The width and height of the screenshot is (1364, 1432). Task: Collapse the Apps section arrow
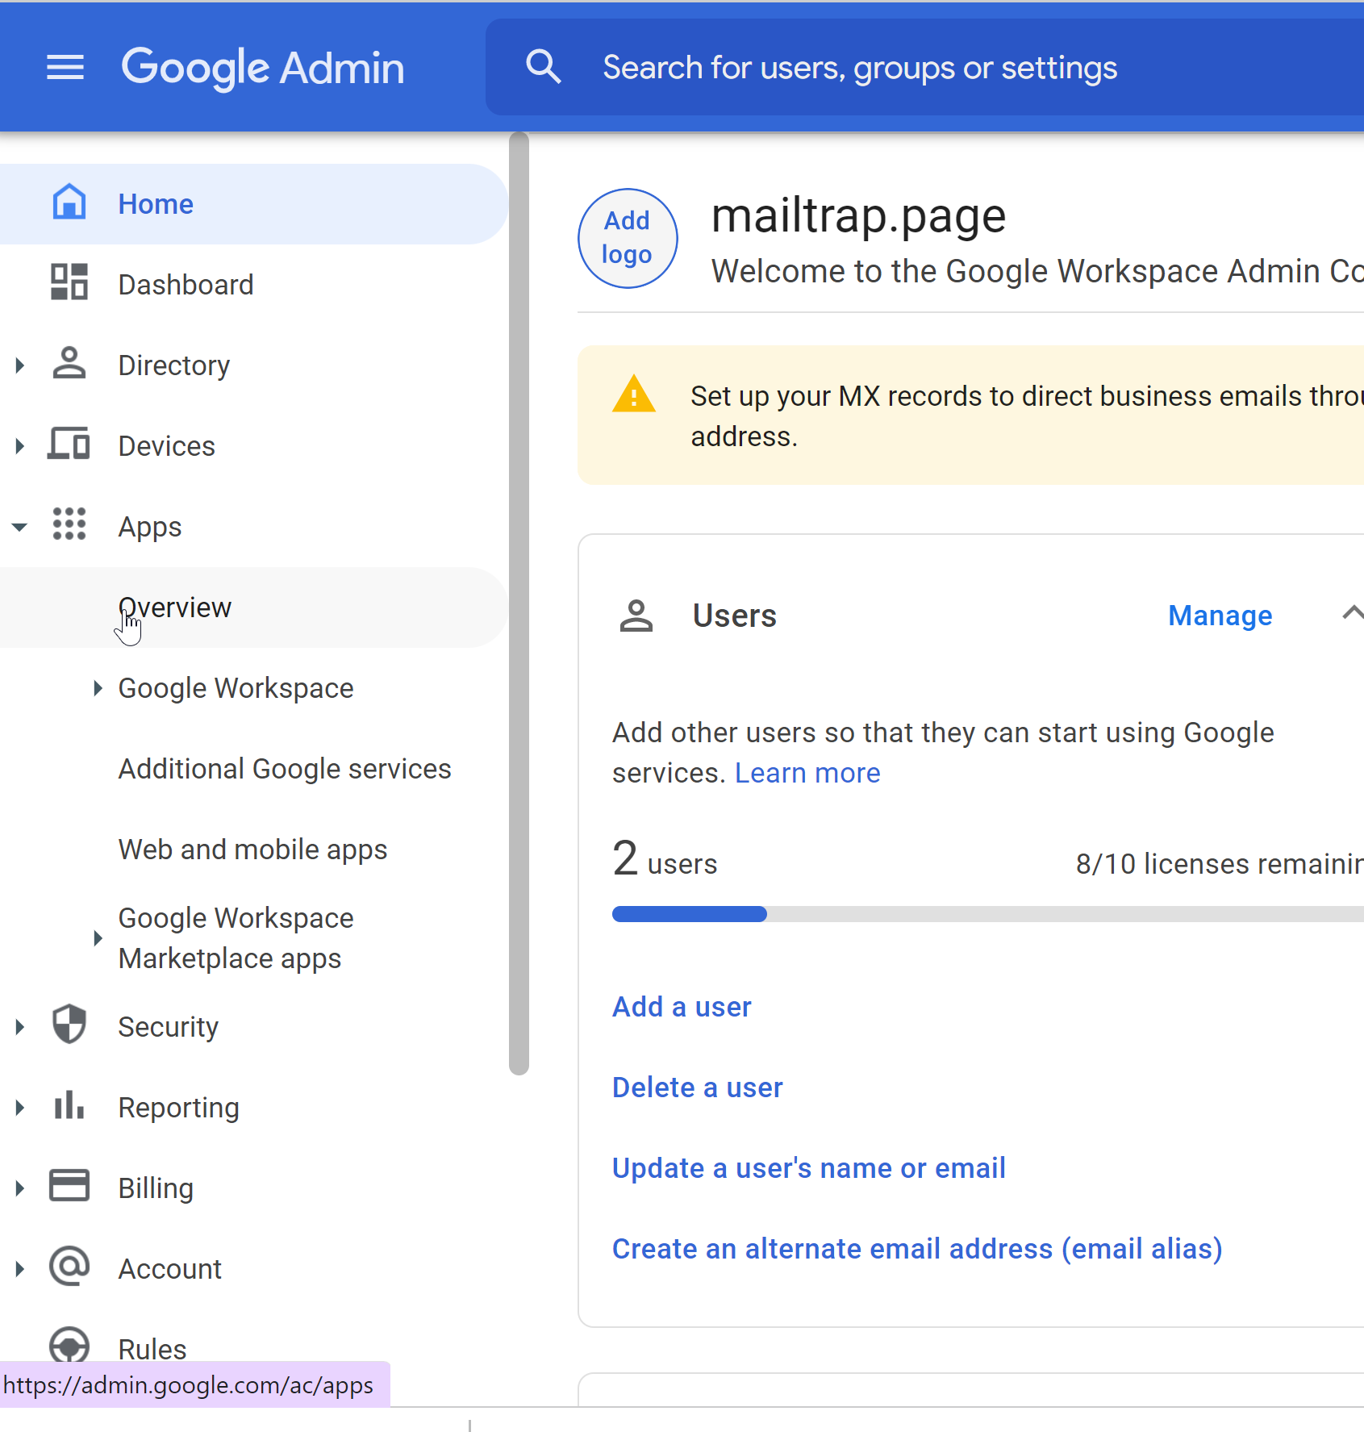(x=20, y=527)
